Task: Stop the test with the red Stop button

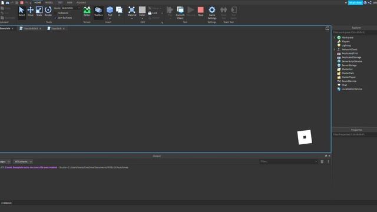Action: [200, 10]
